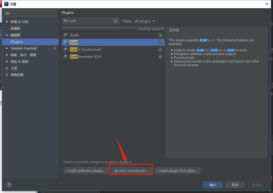This screenshot has height=193, width=273.
Task: Click the JUnit plugin row icon
Action: 66,42
